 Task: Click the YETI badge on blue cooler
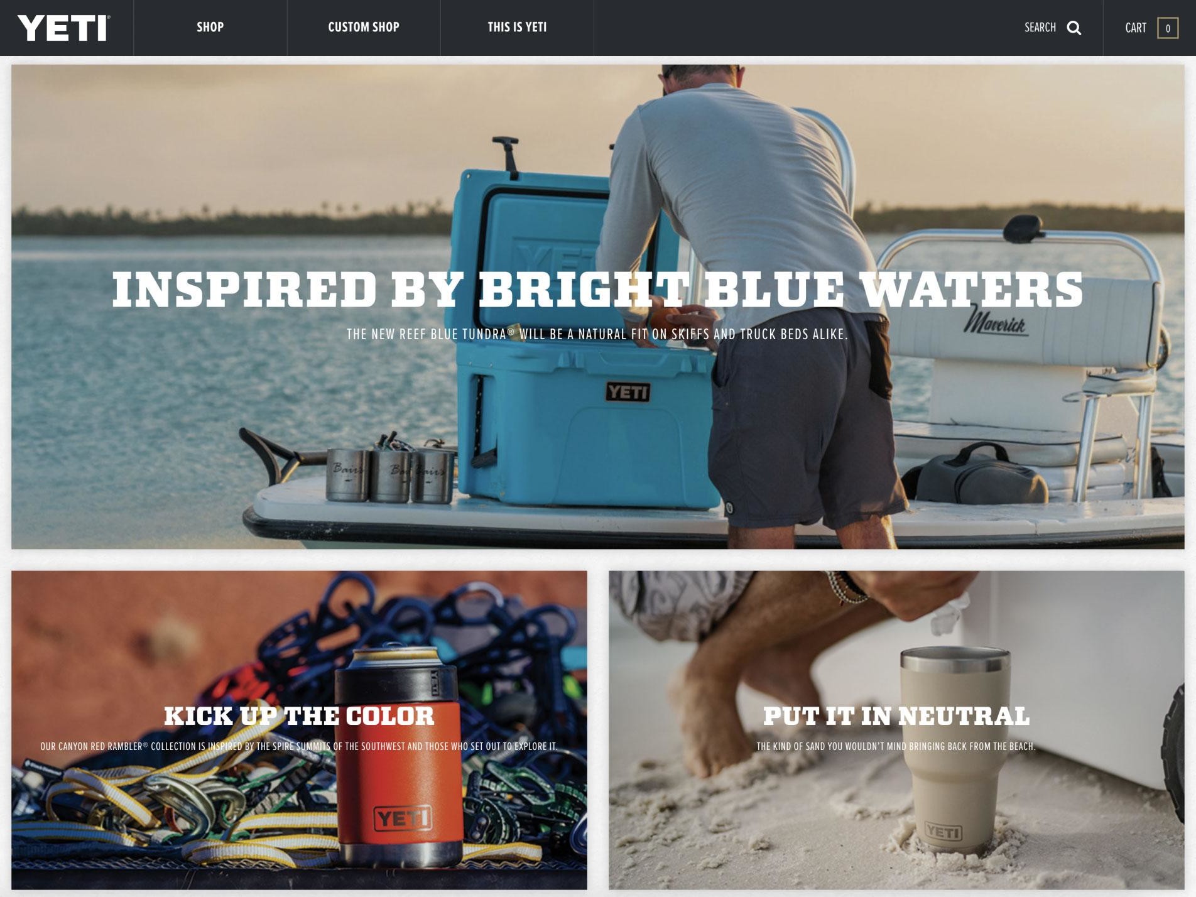[x=628, y=392]
